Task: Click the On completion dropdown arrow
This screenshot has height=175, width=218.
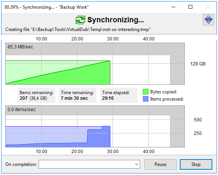Action: click(136, 164)
